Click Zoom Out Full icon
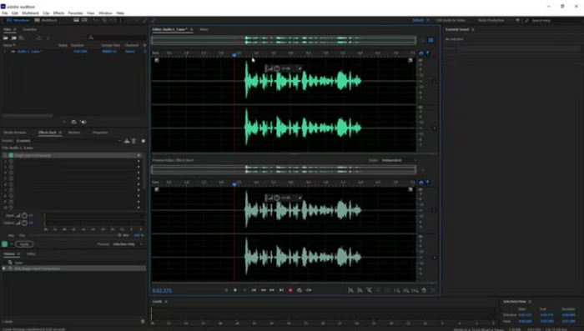The height and width of the screenshot is (331, 584). [387, 290]
